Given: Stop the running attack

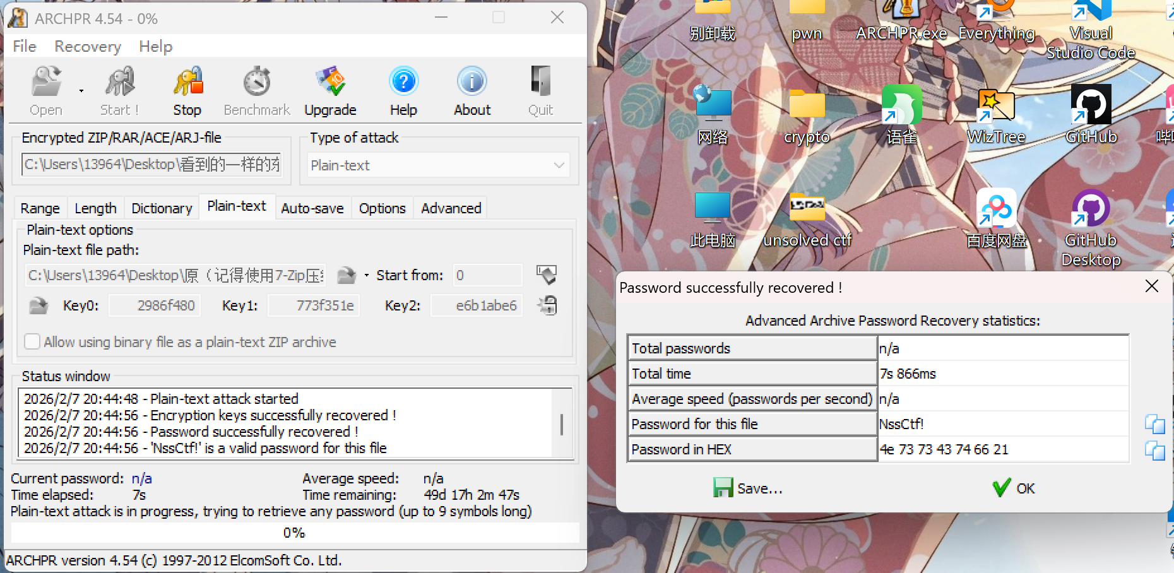Looking at the screenshot, I should [x=187, y=92].
